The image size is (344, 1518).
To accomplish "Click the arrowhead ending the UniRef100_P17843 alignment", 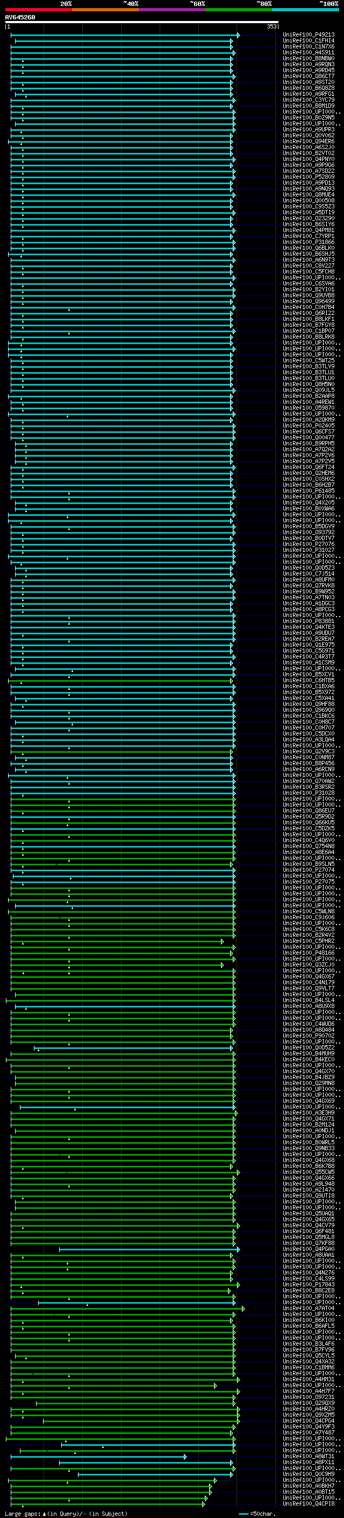I will 238,1285.
